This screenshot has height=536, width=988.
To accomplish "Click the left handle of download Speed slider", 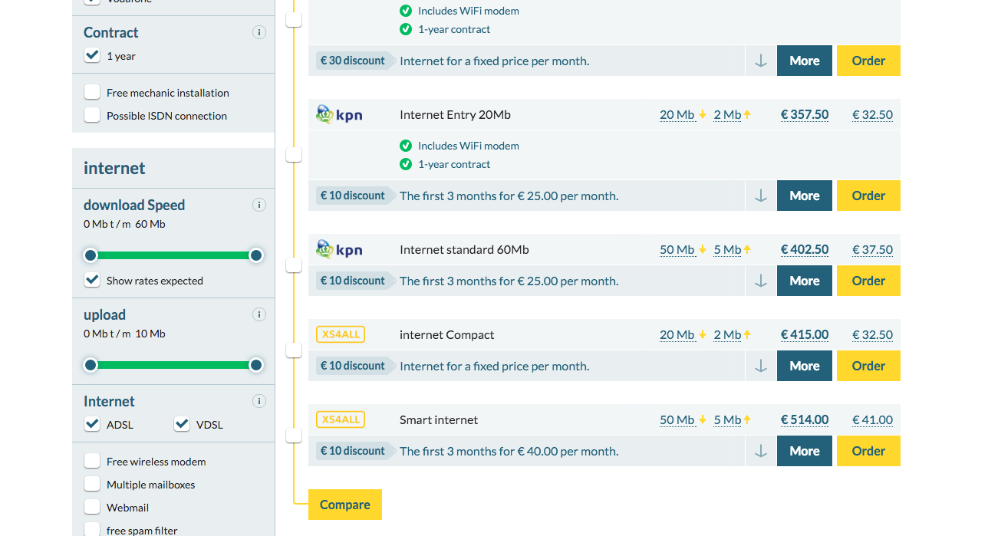I will click(91, 255).
